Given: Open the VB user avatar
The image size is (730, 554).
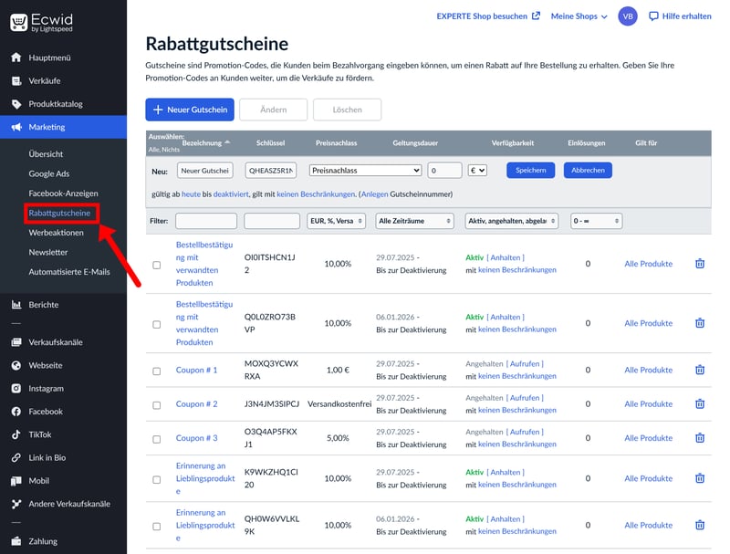Looking at the screenshot, I should pyautogui.click(x=628, y=16).
